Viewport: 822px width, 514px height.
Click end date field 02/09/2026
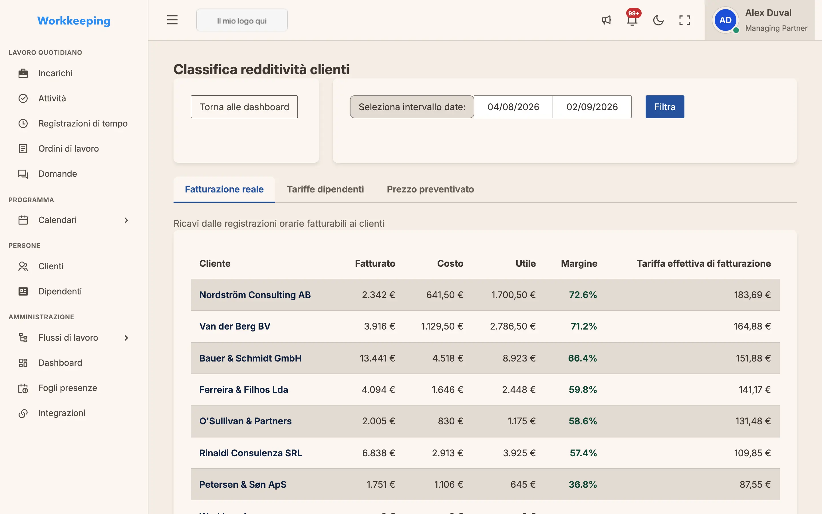(592, 107)
